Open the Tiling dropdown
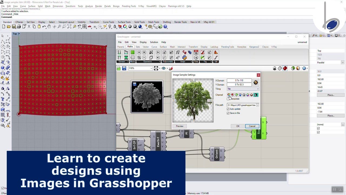346x195 pixels. (x=243, y=89)
